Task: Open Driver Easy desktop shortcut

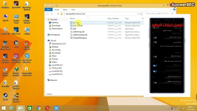Action: pos(16,31)
